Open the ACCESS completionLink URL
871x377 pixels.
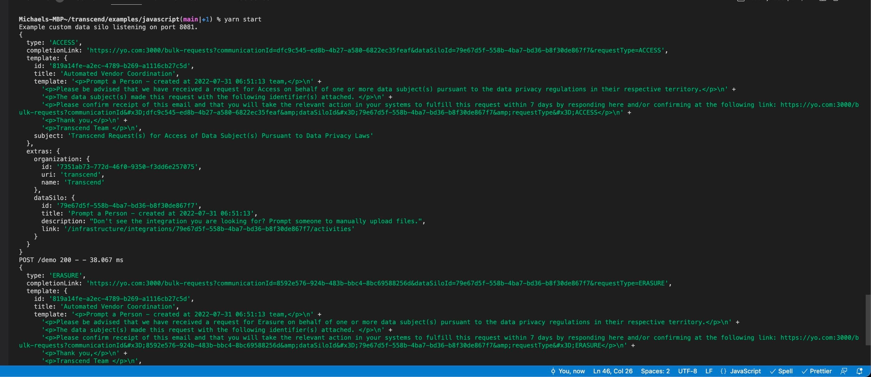[x=375, y=50]
